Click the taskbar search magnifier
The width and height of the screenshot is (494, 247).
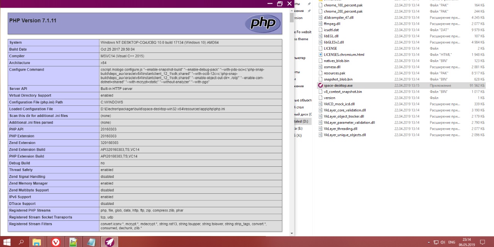pyautogui.click(x=21, y=242)
